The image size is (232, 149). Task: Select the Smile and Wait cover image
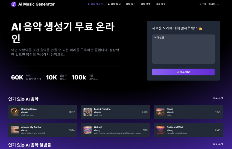(x=160, y=130)
